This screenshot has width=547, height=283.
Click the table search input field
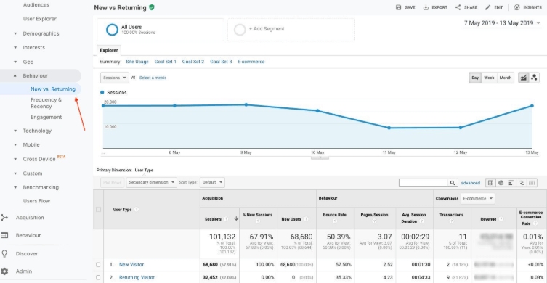[x=424, y=183]
